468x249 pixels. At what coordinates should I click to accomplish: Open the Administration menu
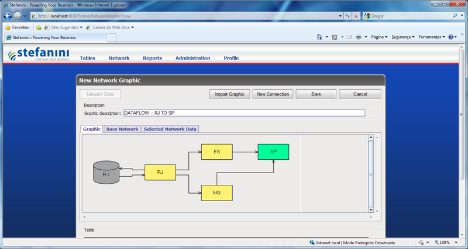192,58
